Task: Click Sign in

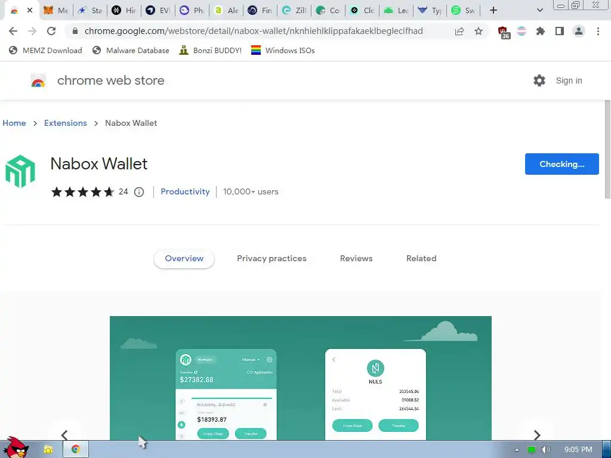Action: [569, 81]
